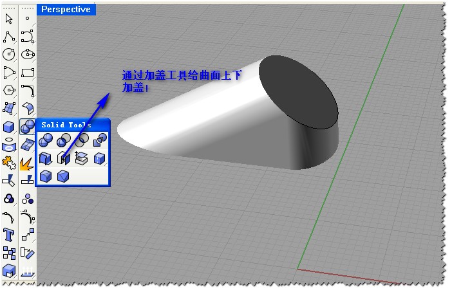Image resolution: width=452 pixels, height=292 pixels.
Task: Pick the Fillet Curves tool
Action: (28, 91)
